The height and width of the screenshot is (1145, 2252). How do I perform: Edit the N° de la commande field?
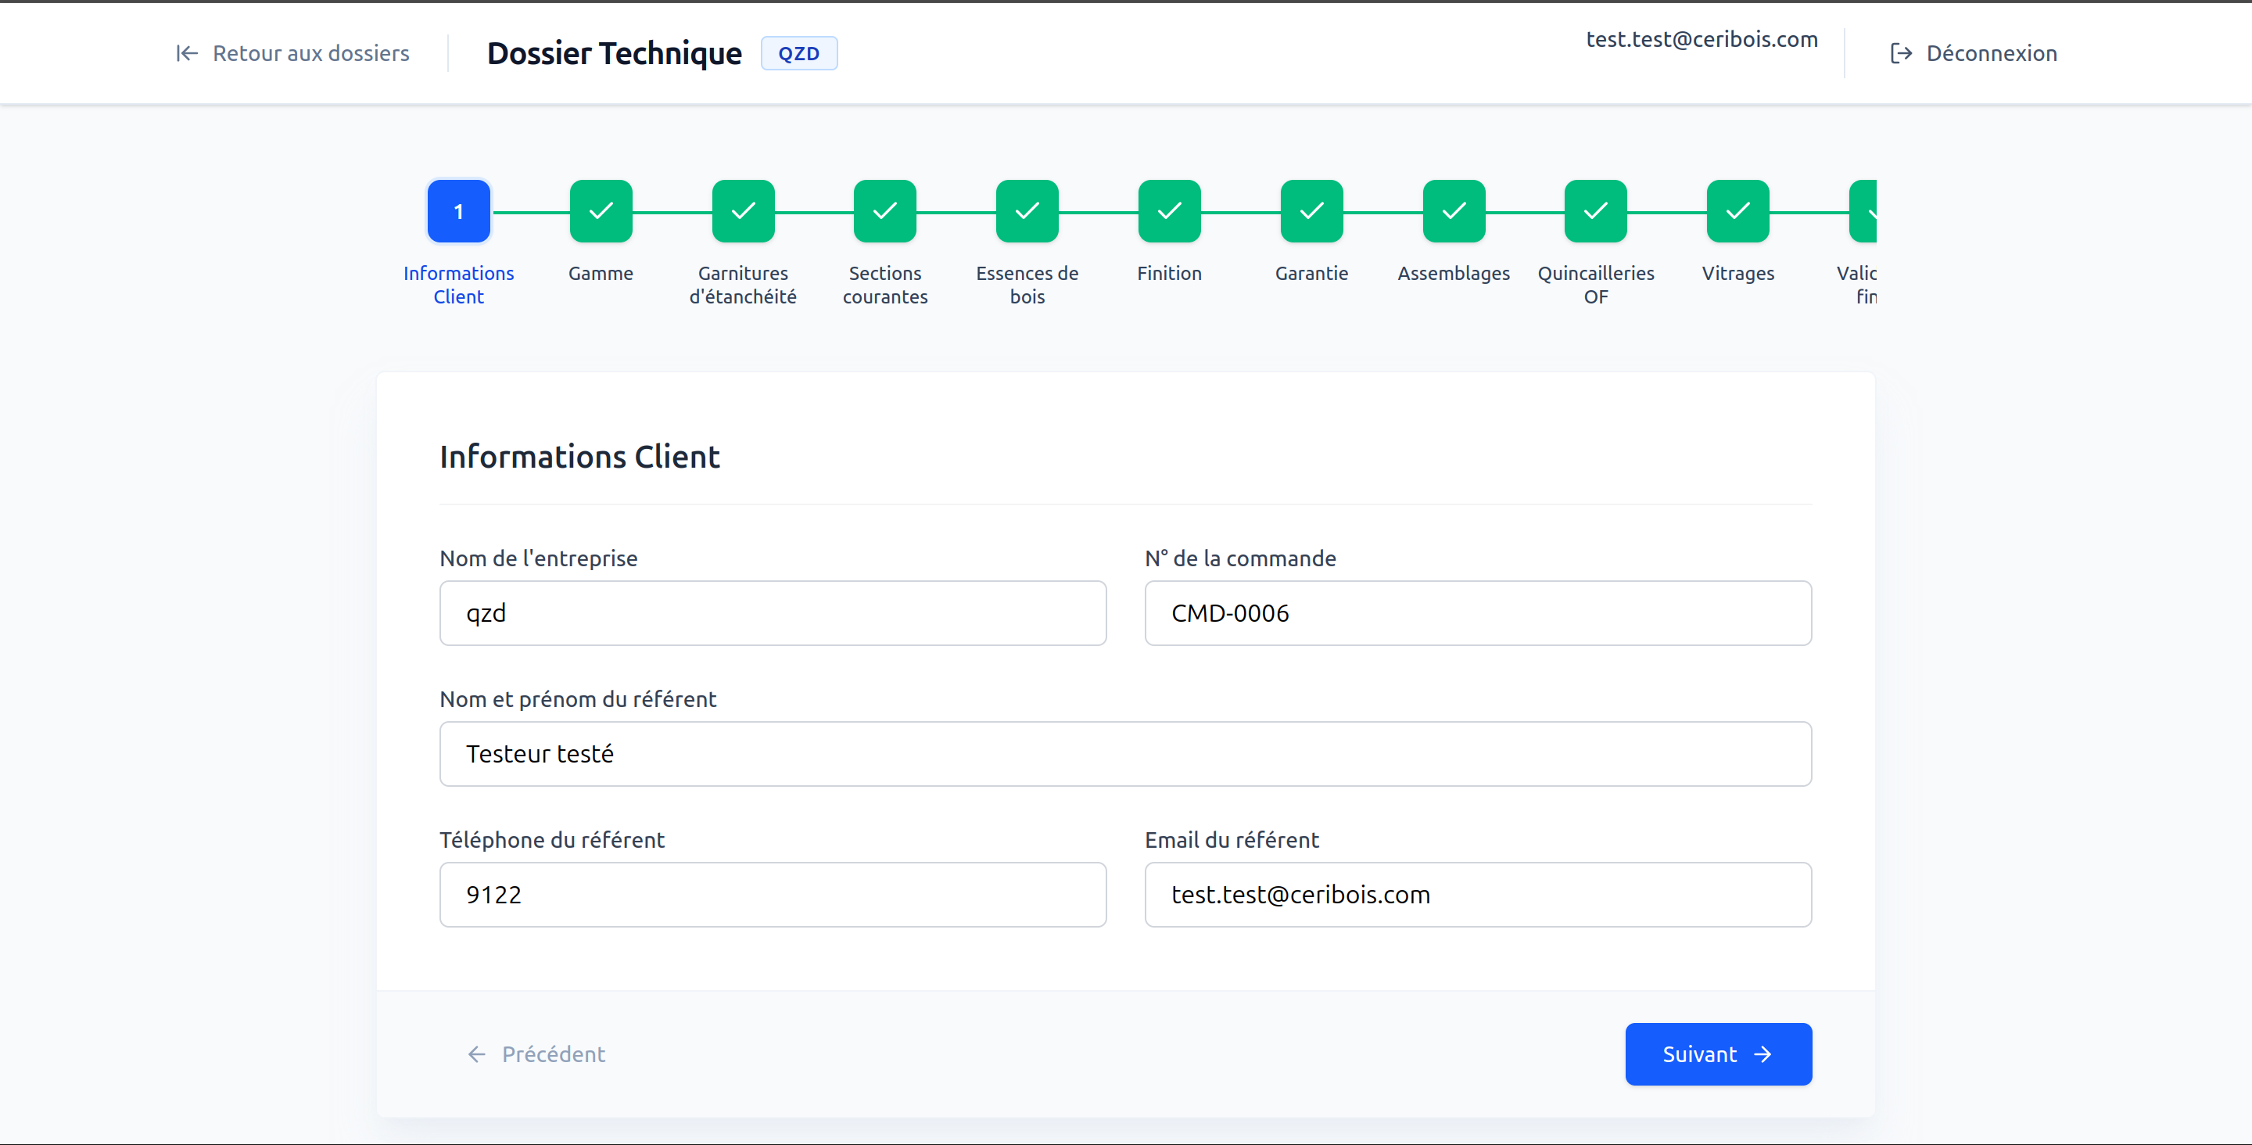(x=1479, y=613)
